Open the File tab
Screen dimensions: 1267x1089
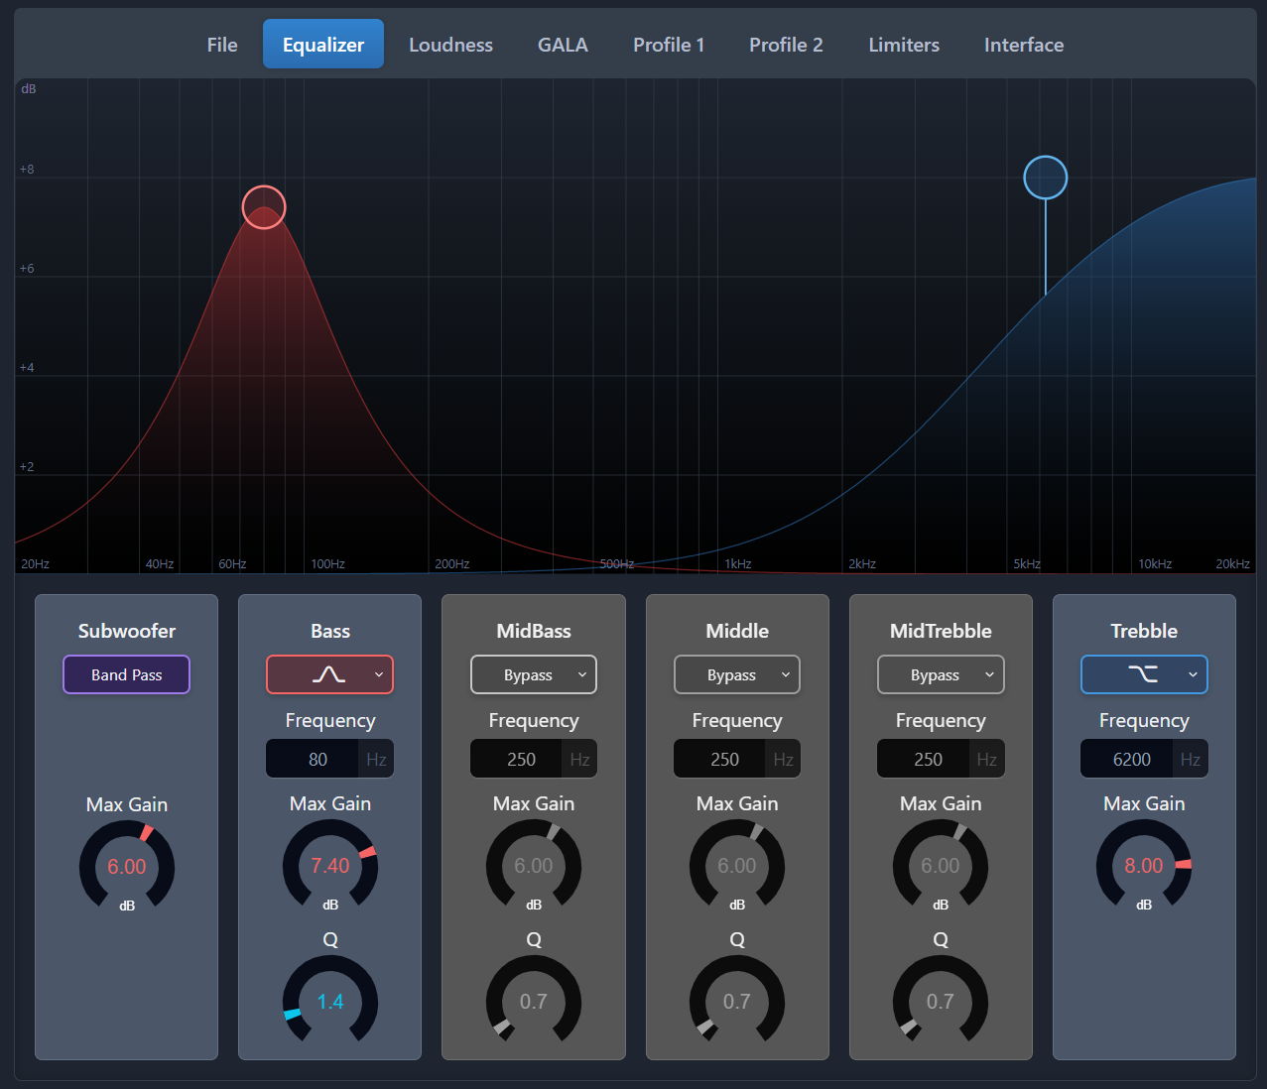click(x=222, y=45)
